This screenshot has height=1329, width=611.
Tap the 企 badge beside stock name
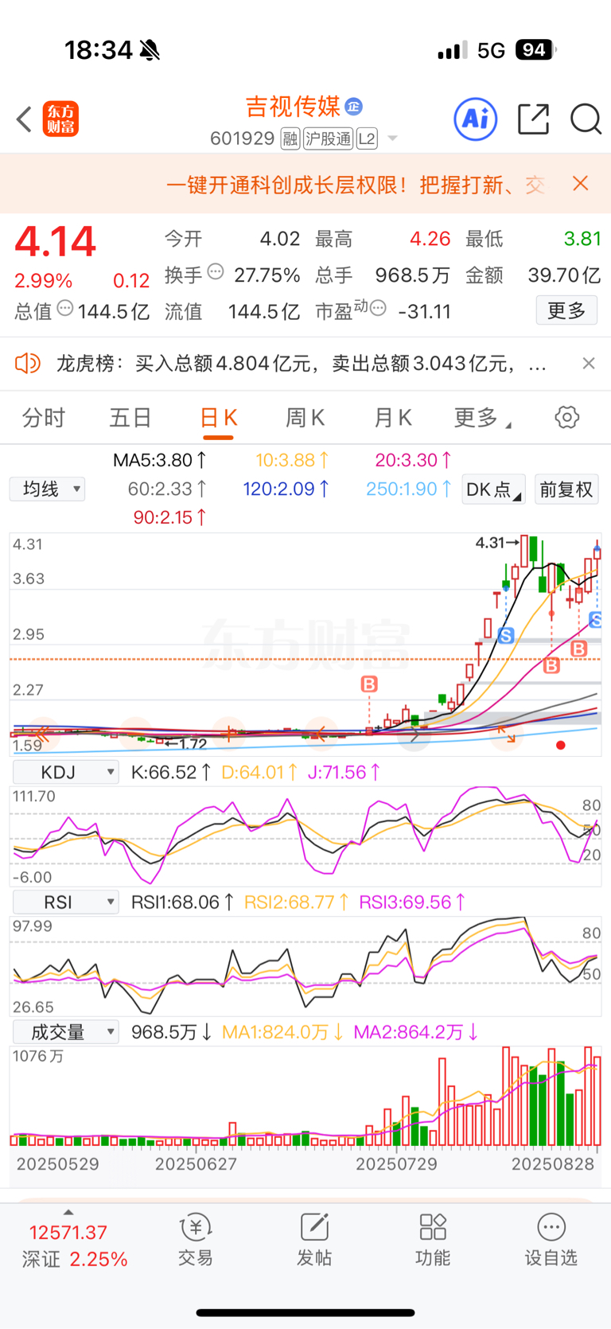point(354,106)
